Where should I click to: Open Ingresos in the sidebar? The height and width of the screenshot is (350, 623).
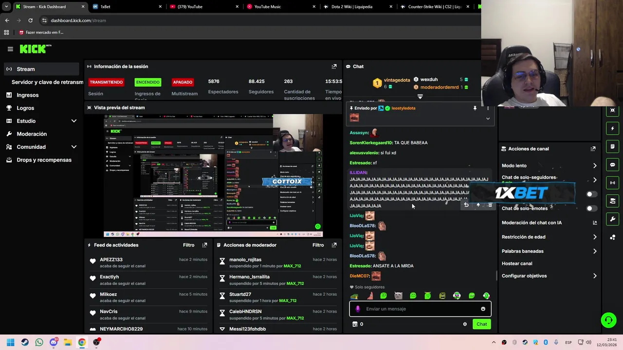tap(27, 95)
